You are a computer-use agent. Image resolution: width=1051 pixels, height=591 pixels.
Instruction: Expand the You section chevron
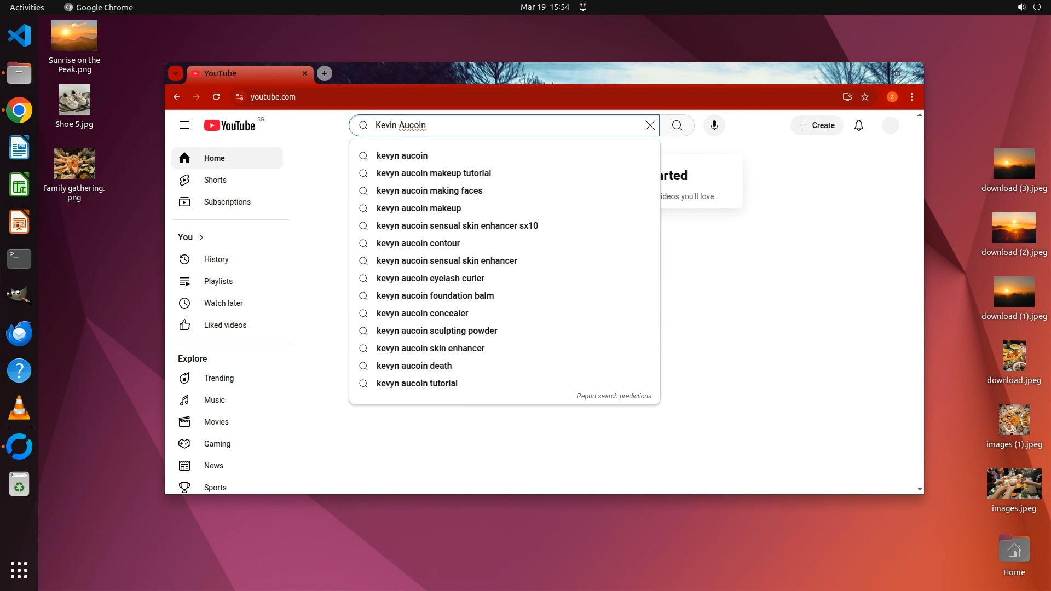coord(201,237)
